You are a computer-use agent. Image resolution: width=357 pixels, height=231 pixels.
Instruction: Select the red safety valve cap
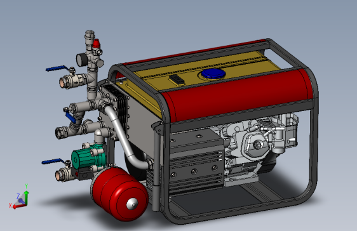pos(97,43)
